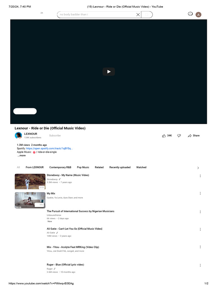Viewport: 217px width, 290px height.
Task: Like the video with thumbs-up icon
Action: (x=164, y=136)
